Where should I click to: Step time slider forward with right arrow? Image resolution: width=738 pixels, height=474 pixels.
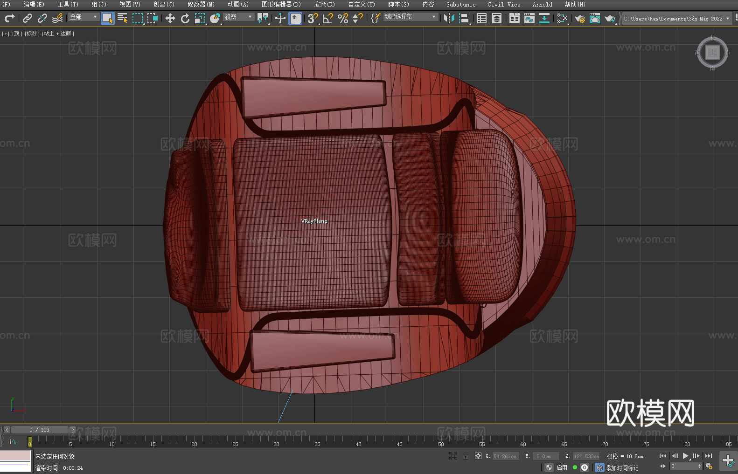[x=72, y=430]
